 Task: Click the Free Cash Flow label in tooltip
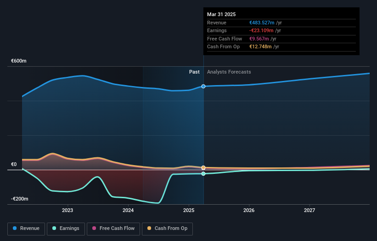point(225,39)
